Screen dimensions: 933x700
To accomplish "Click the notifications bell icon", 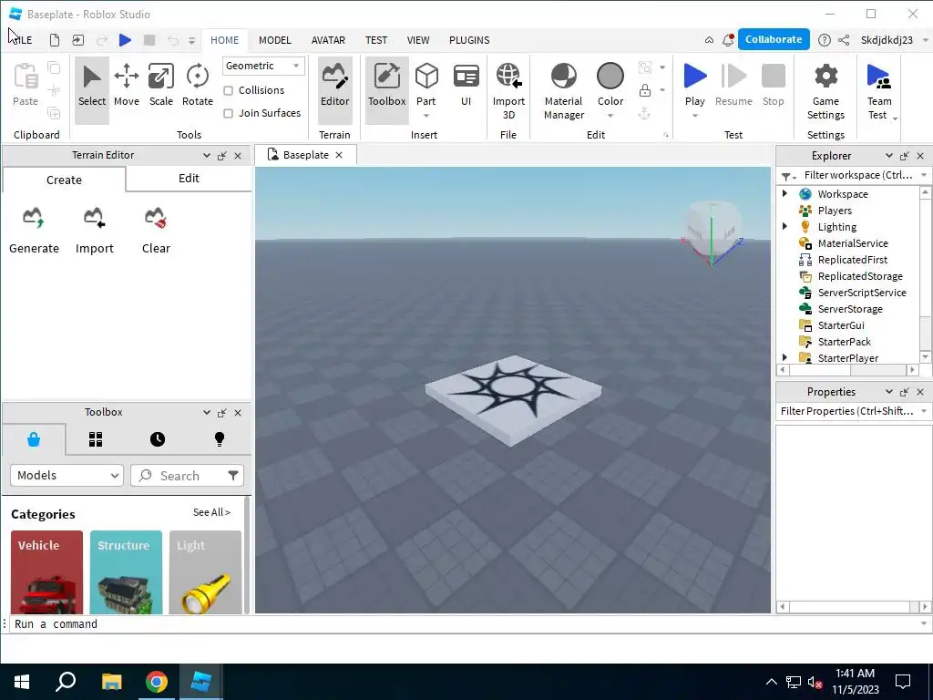I will pos(728,40).
